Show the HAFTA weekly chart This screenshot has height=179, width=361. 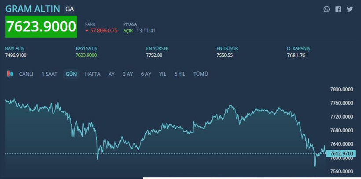coord(92,74)
